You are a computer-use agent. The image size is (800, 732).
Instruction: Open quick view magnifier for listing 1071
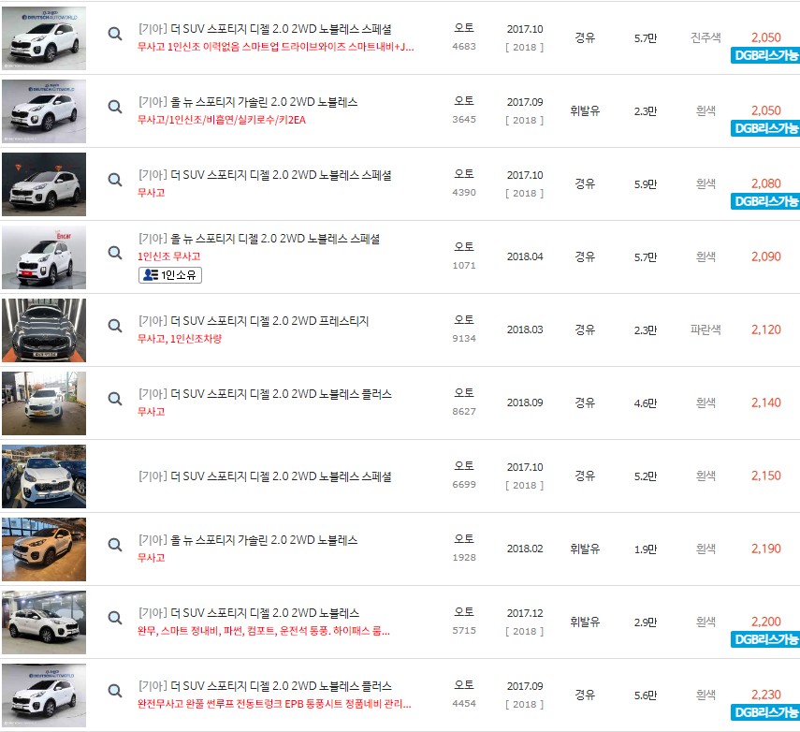click(x=115, y=253)
